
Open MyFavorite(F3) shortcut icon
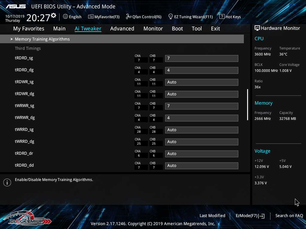pyautogui.click(x=91, y=17)
